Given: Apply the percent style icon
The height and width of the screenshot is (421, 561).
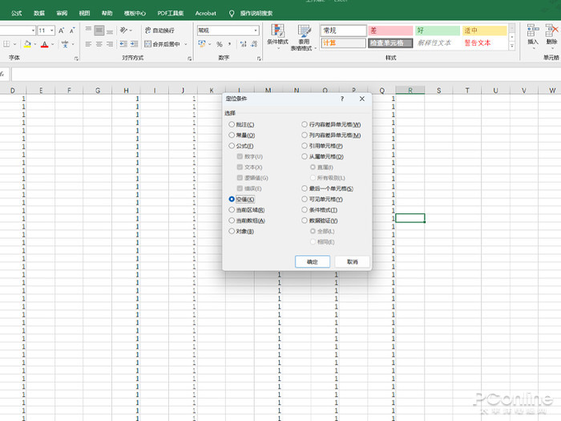Looking at the screenshot, I should click(x=220, y=44).
